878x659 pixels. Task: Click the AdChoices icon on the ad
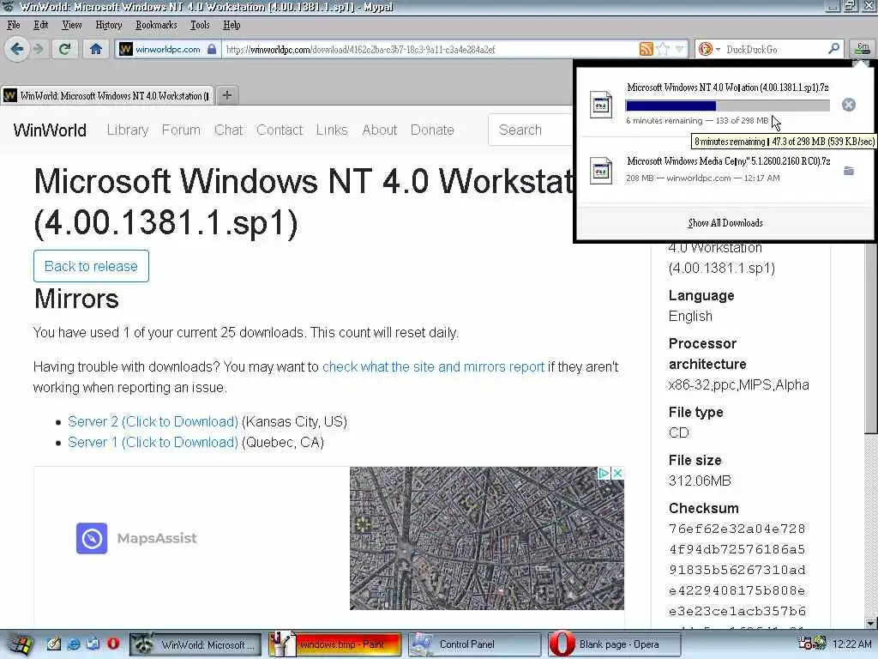tap(604, 474)
